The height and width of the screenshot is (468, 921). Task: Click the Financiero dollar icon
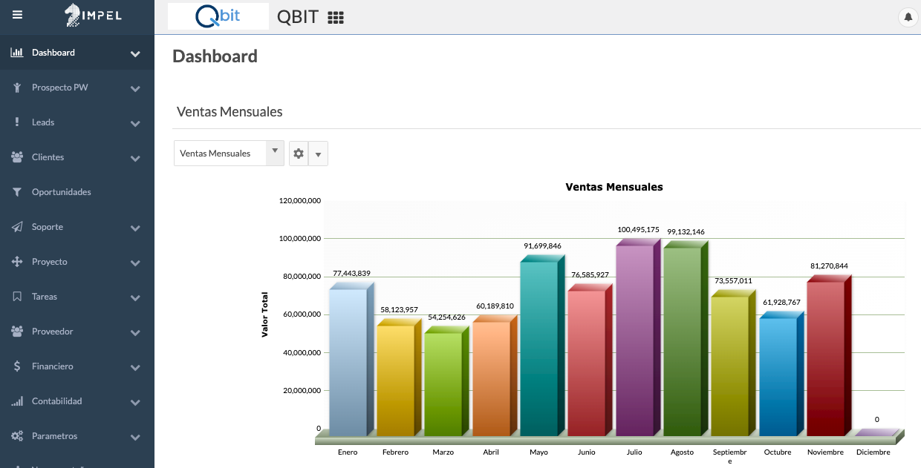tap(17, 366)
